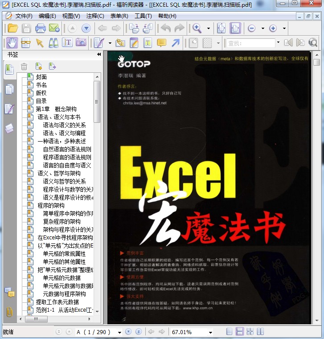
Task: Click the delete bookmark trash icon
Action: 24,67
